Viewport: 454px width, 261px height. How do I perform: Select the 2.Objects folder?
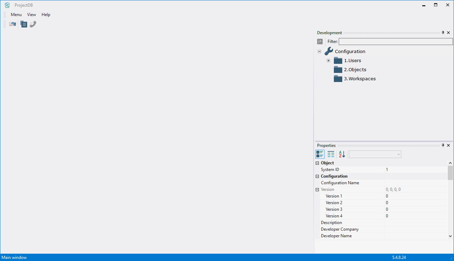(355, 69)
